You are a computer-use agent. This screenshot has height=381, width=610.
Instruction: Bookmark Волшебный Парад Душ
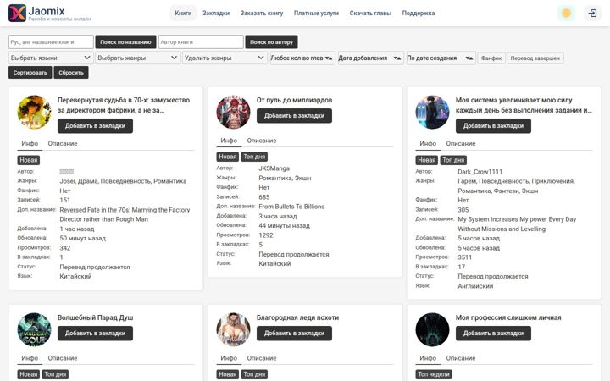pos(95,334)
